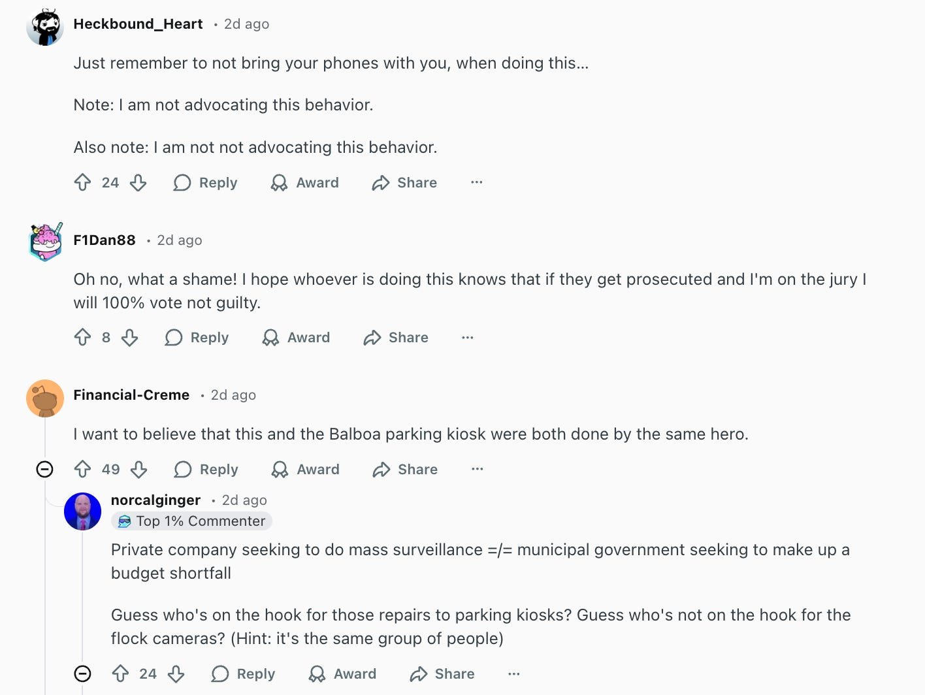Click Financial-Creme's orange avatar

coord(45,398)
